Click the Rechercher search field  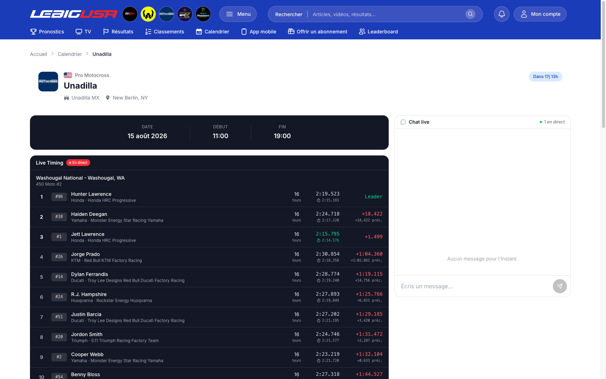tap(375, 14)
